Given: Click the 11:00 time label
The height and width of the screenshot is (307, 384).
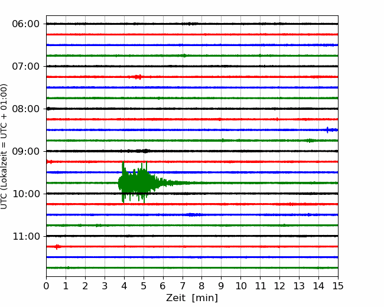Looking at the screenshot, I should [26, 237].
